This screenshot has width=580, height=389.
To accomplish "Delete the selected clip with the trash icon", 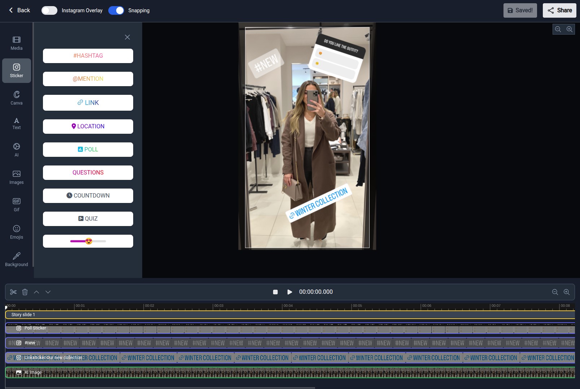I will click(25, 292).
